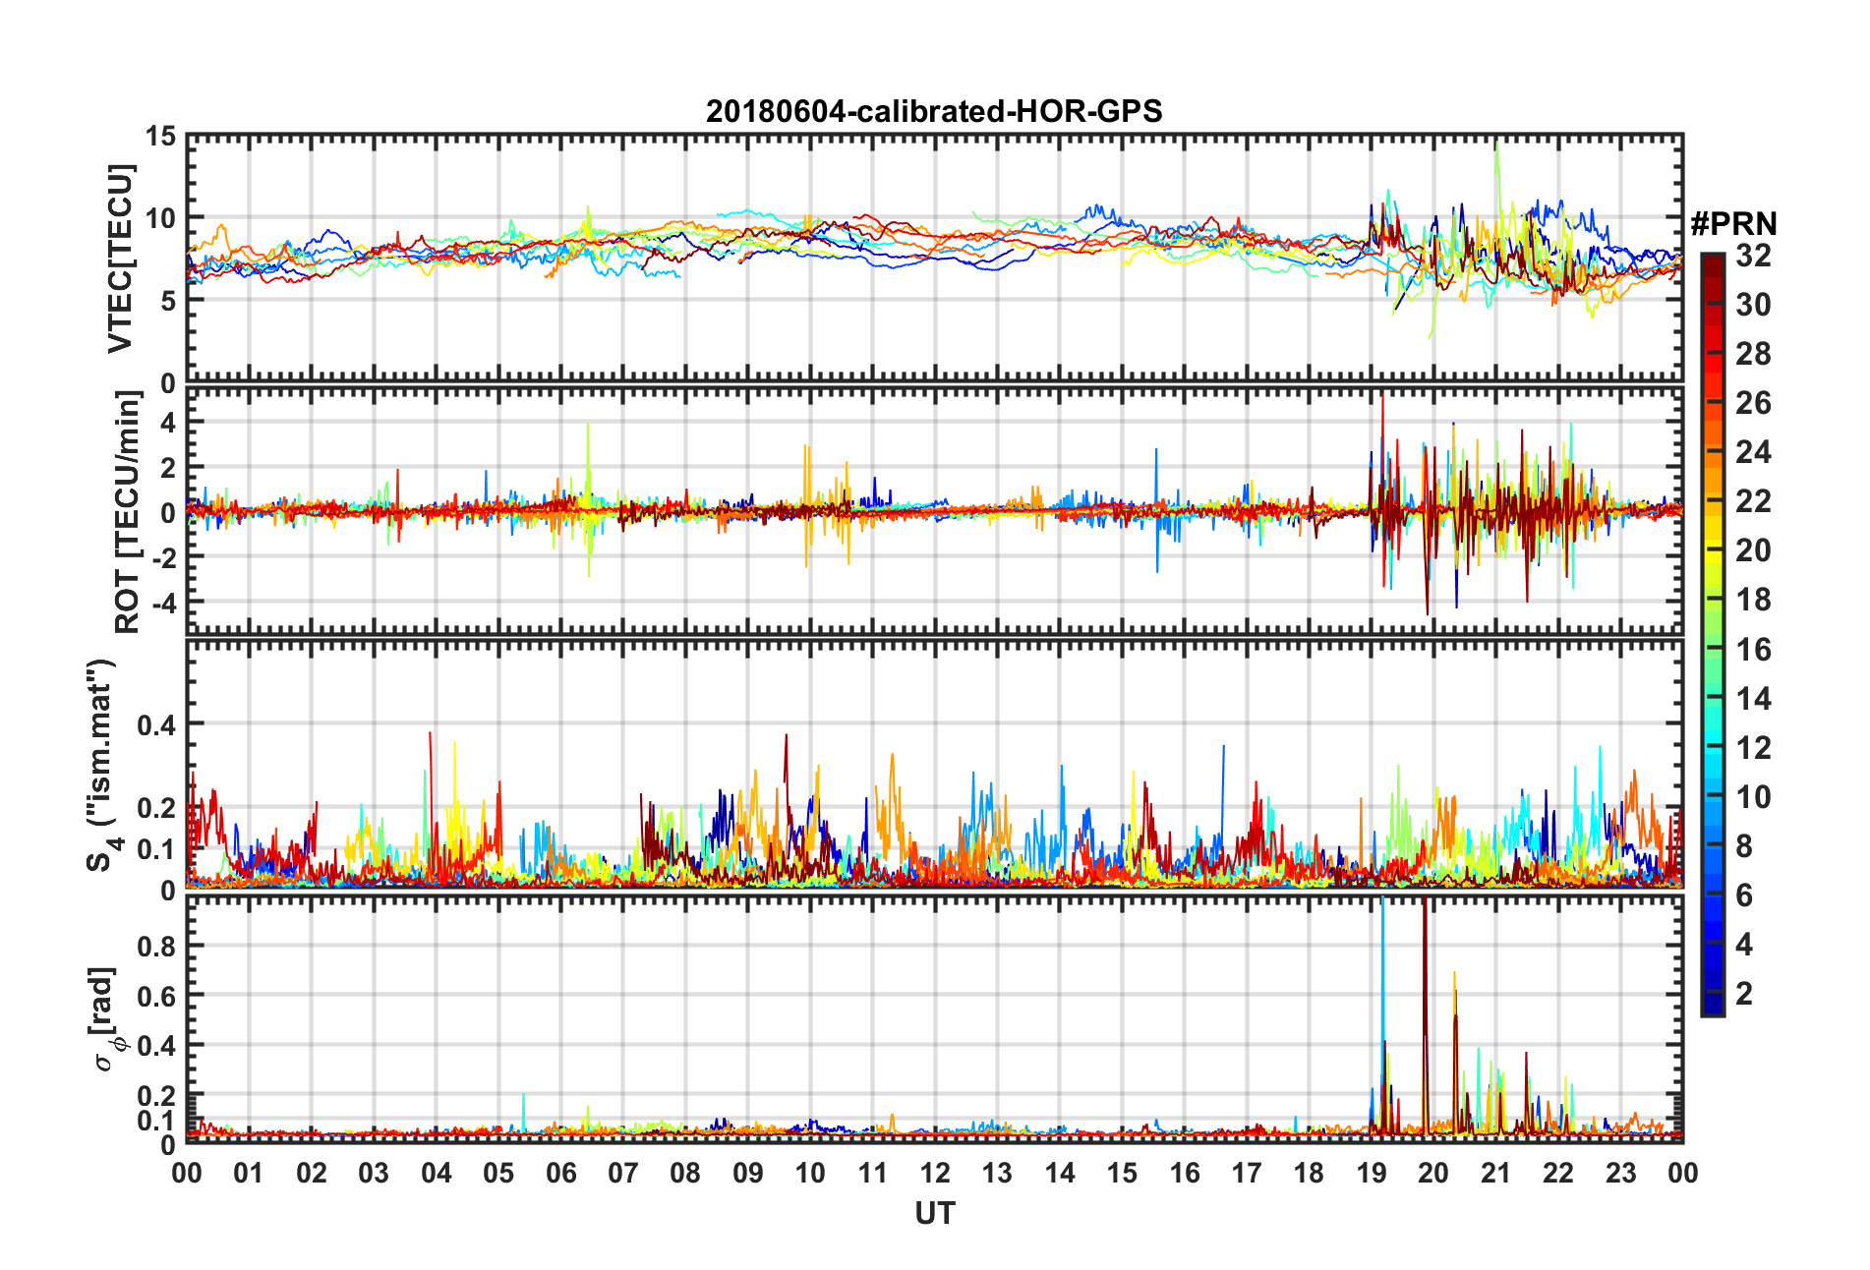1870x1270 pixels.
Task: Click the UT axis hour label "11"
Action: click(873, 1173)
